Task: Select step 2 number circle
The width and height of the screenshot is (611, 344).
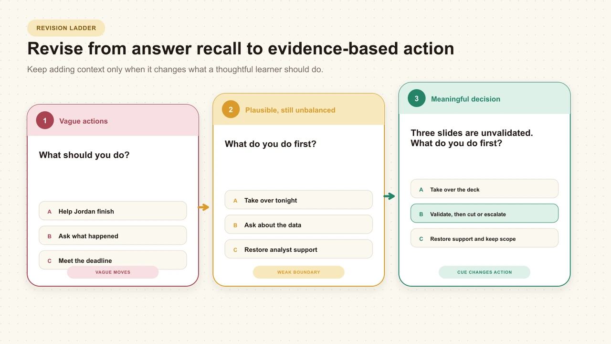Action: click(231, 110)
